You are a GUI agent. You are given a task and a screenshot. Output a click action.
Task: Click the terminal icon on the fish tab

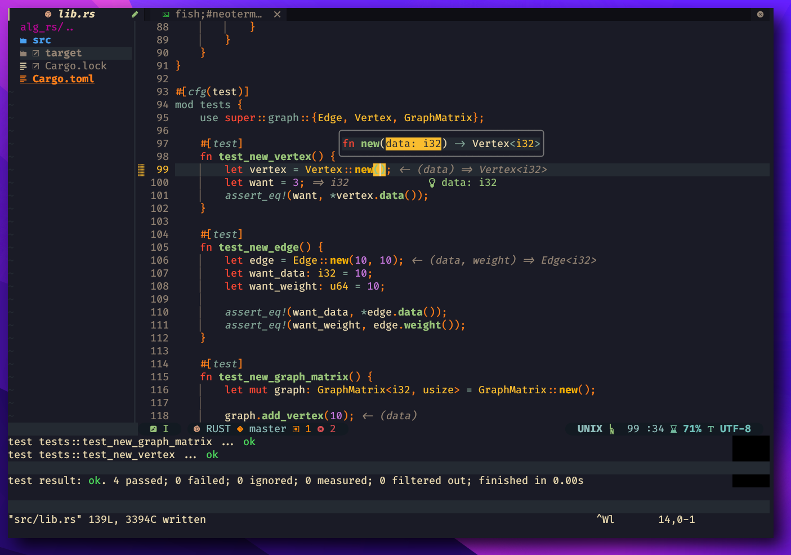click(x=166, y=14)
